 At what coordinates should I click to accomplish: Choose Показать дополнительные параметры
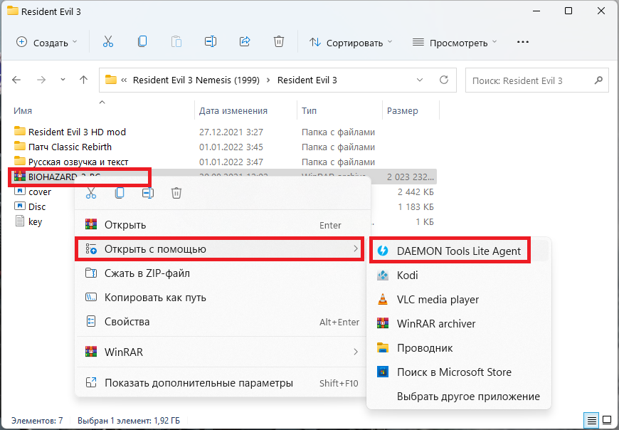[x=222, y=383]
